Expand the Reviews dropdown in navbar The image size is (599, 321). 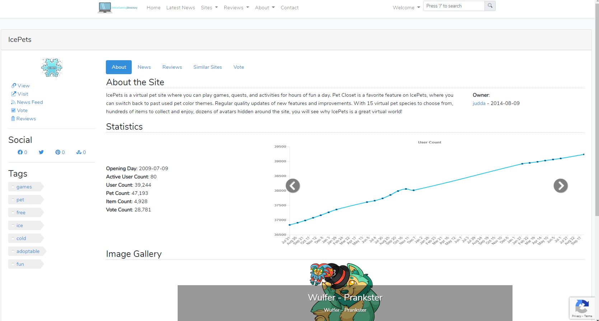point(236,8)
